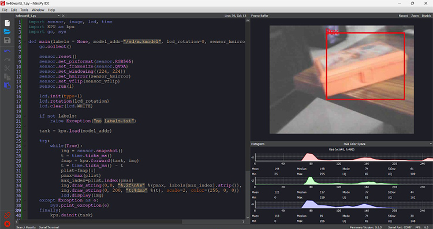433x229 pixels.
Task: Switch to the Search Results panel
Action: (x=26, y=227)
